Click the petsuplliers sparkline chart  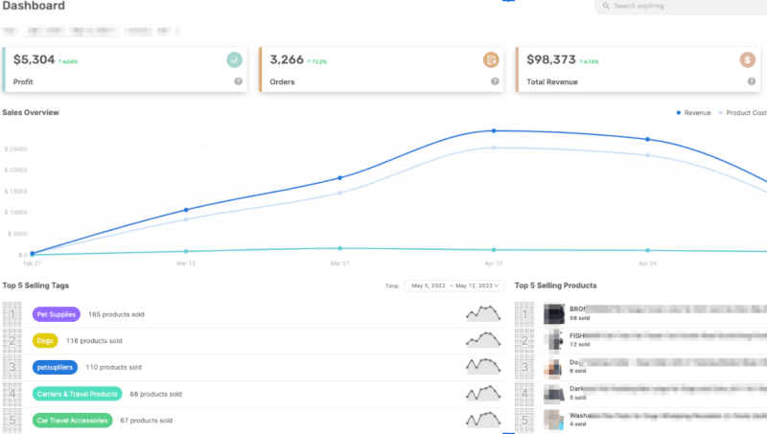pyautogui.click(x=483, y=366)
